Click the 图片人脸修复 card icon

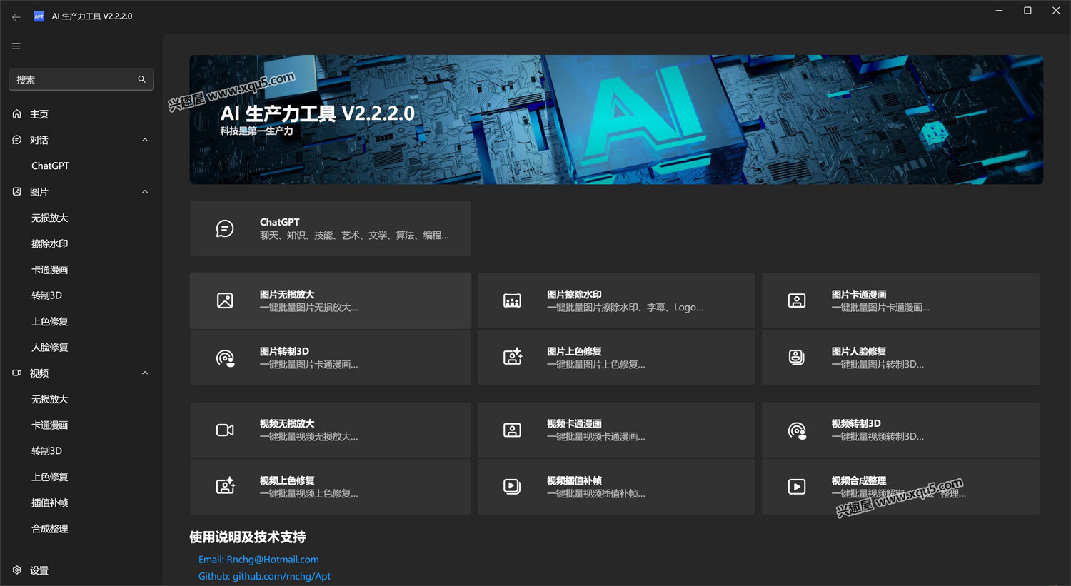(797, 358)
